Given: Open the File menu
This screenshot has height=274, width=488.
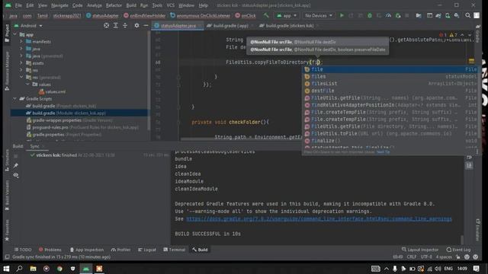Looking at the screenshot, I should [x=18, y=5].
